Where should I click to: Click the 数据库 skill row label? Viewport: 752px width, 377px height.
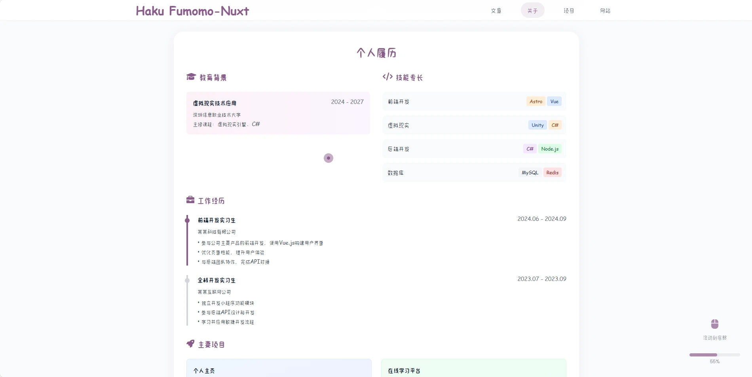tap(396, 173)
